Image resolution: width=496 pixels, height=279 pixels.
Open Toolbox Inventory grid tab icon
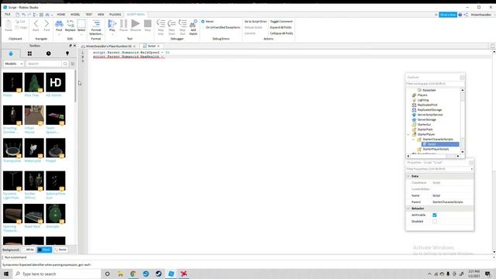29,53
